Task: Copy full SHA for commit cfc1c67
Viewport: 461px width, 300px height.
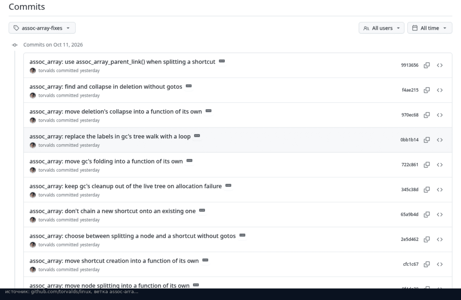Action: (427, 264)
